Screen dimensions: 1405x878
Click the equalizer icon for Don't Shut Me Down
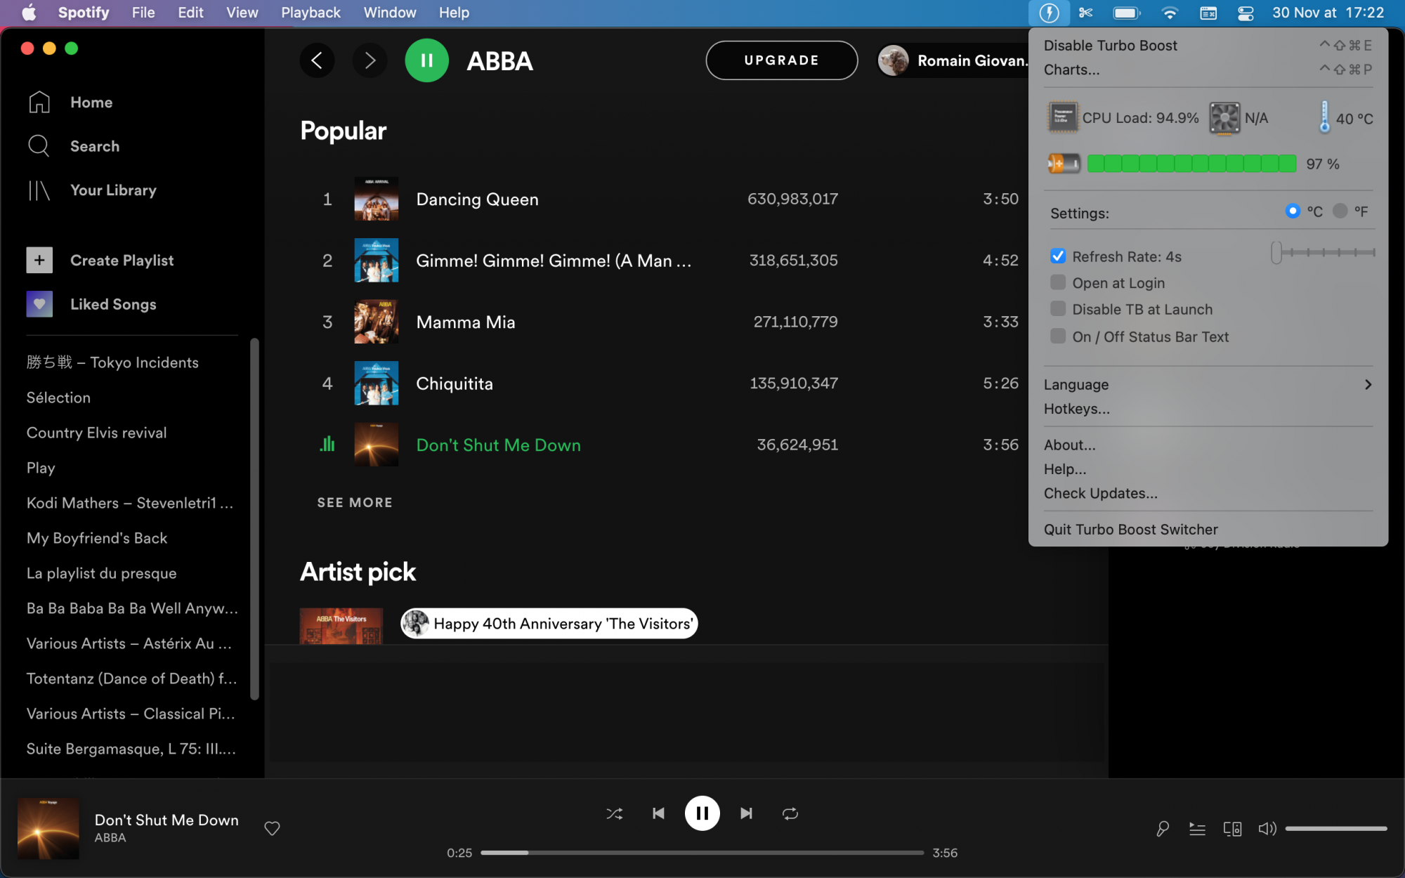coord(327,444)
